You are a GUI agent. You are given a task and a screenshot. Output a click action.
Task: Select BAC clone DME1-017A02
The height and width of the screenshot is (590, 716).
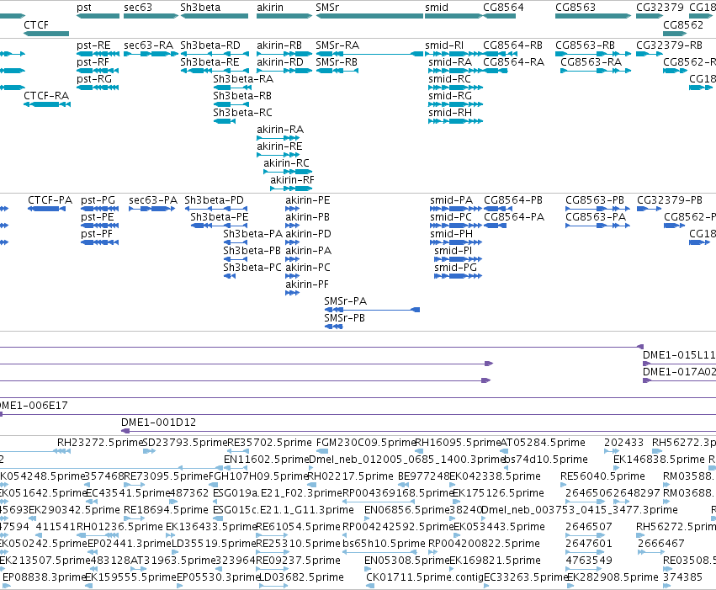coord(679,372)
